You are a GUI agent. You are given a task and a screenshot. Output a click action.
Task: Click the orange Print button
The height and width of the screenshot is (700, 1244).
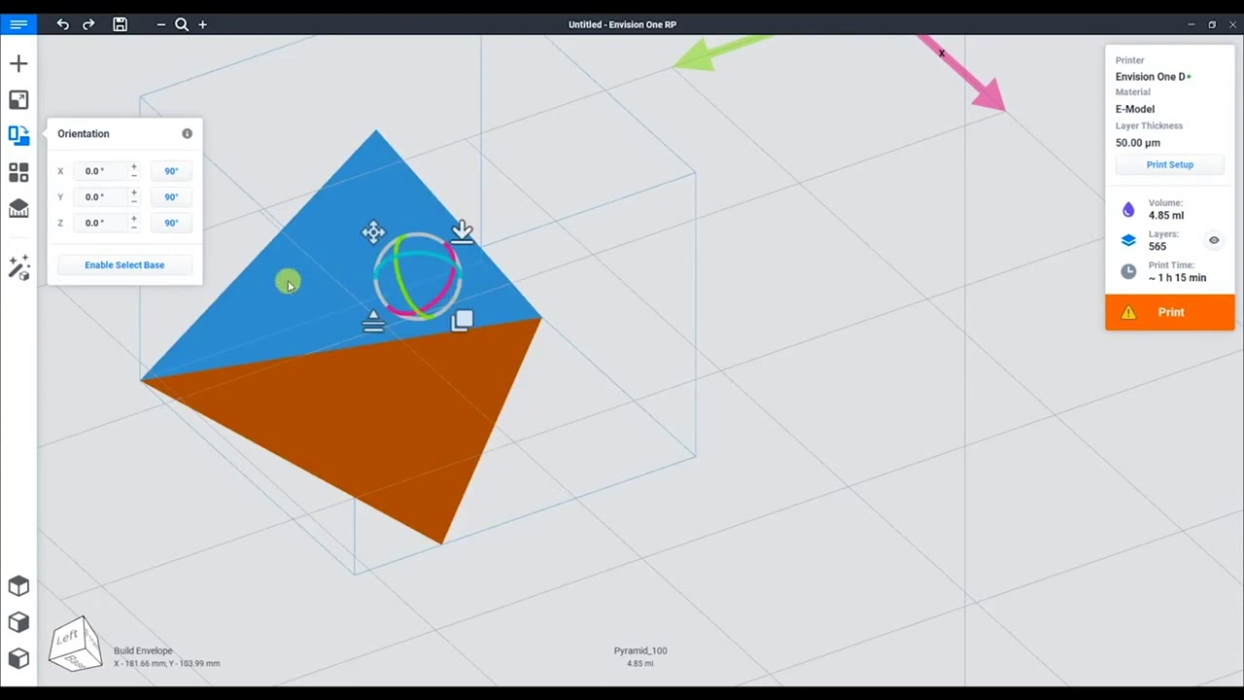(1170, 312)
